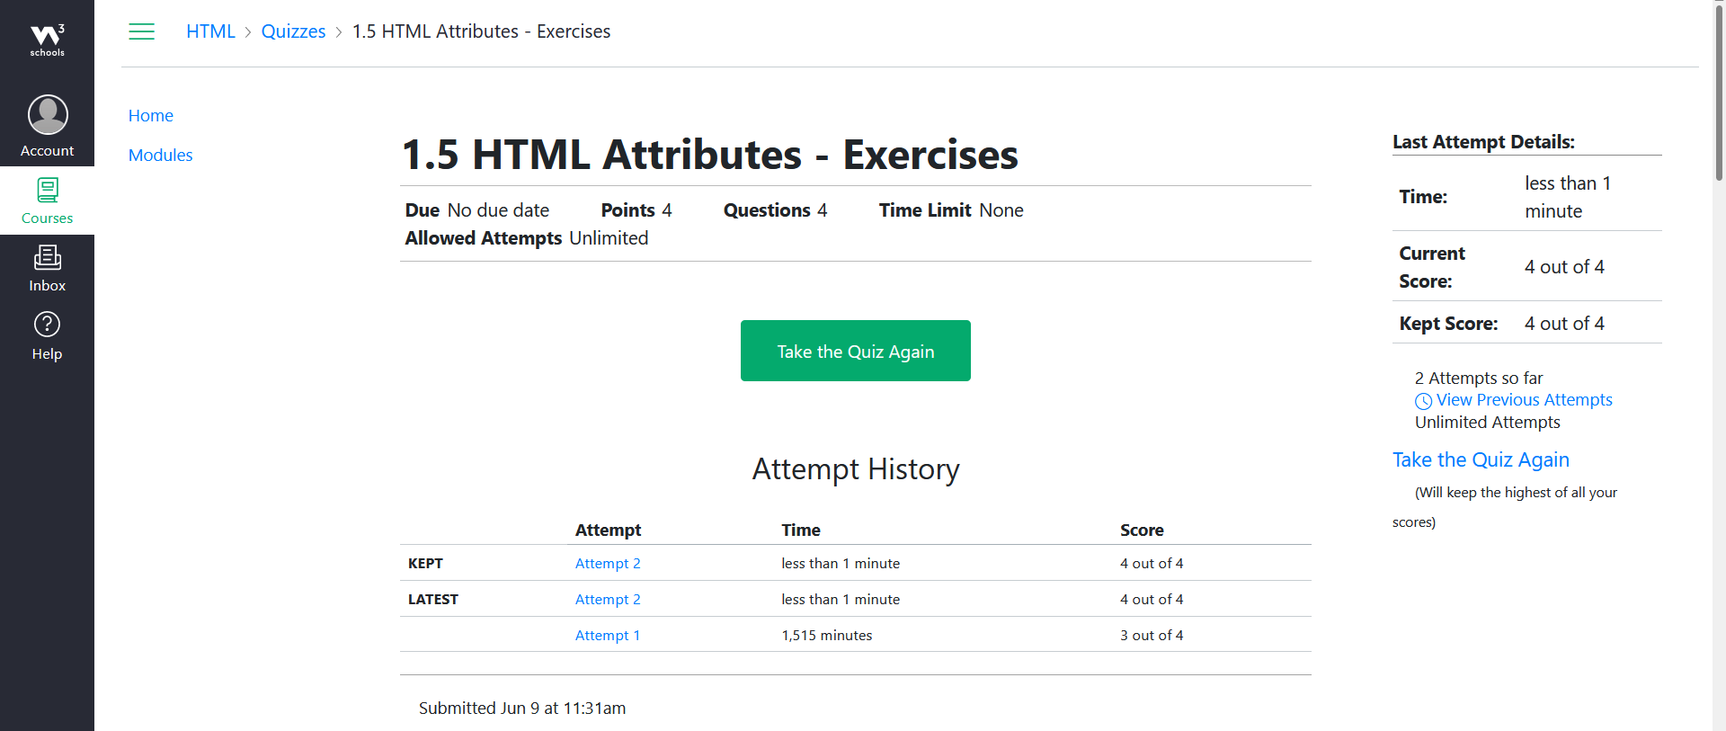Toggle the hamburger course navigation menu
The height and width of the screenshot is (731, 1726).
click(142, 31)
